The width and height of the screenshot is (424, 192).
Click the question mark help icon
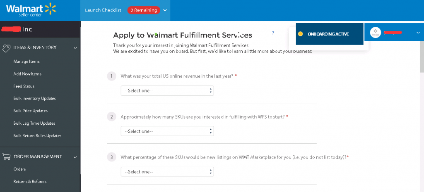[273, 33]
